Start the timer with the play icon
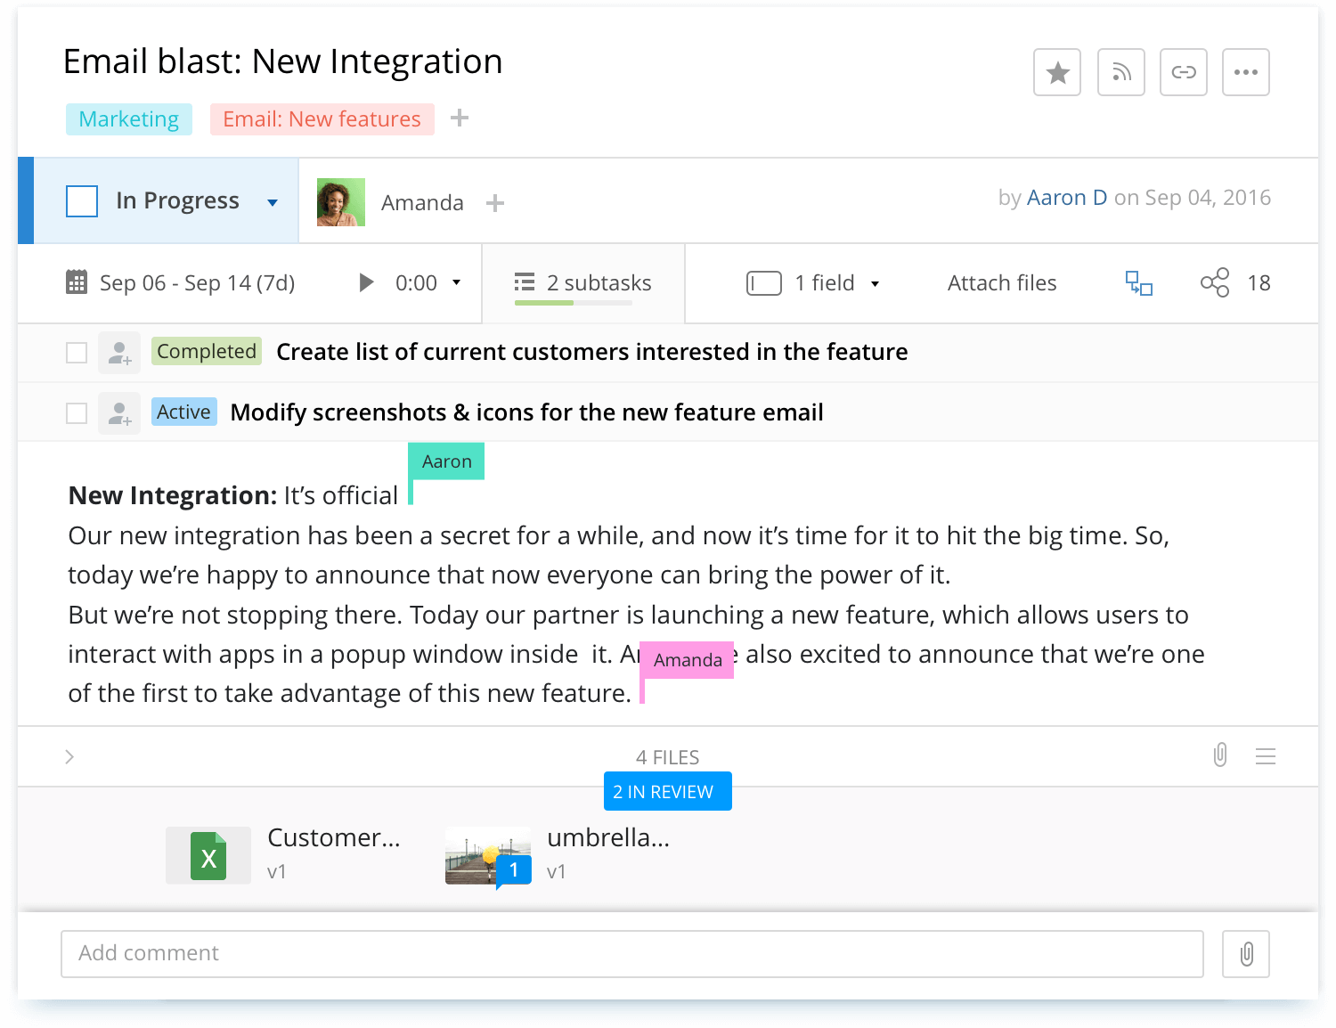Viewport: 1336px width, 1028px height. pos(366,283)
